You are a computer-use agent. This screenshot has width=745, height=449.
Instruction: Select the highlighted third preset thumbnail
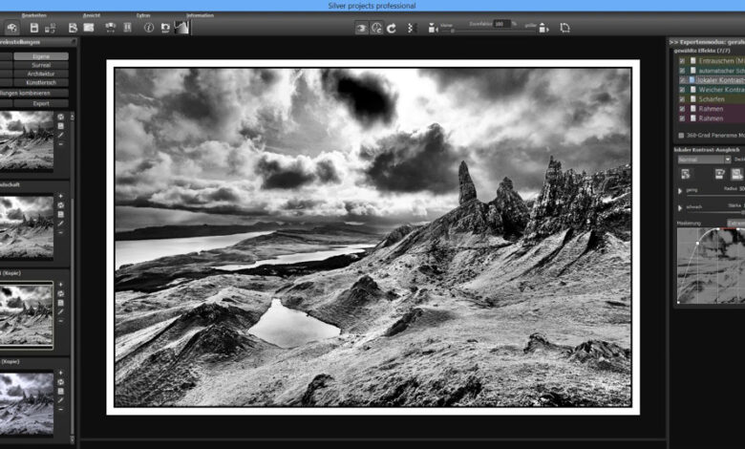pos(27,315)
